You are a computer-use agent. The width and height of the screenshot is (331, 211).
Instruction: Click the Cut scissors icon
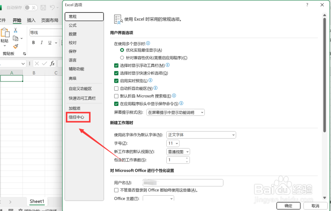tap(15, 30)
